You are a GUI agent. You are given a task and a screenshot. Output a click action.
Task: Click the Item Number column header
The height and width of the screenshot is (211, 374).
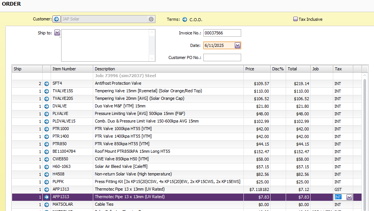[72, 69]
